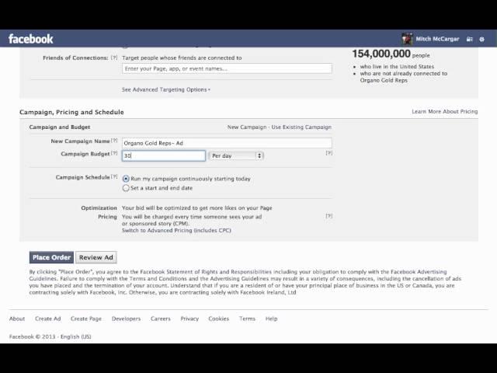Click 'who live in the United States' text
Screen dimensions: 497x373
click(397, 67)
